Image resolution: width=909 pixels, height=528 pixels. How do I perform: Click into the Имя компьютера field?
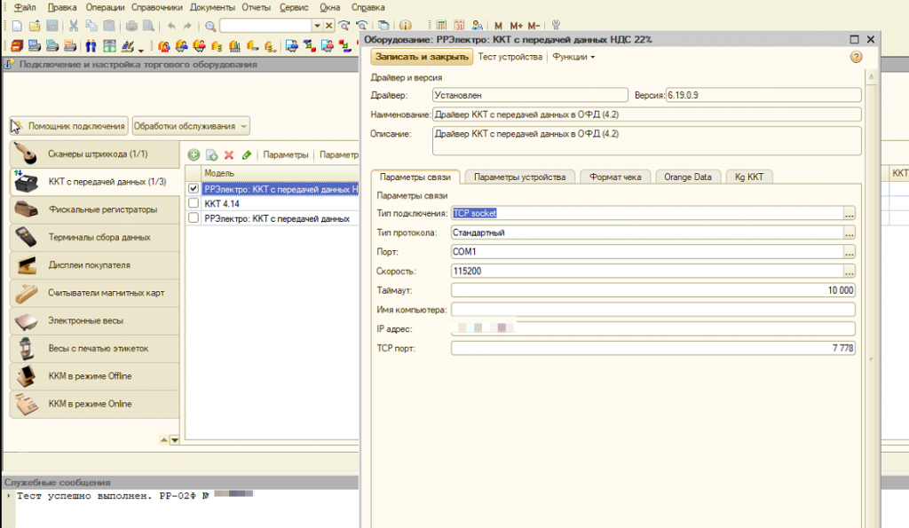point(652,310)
